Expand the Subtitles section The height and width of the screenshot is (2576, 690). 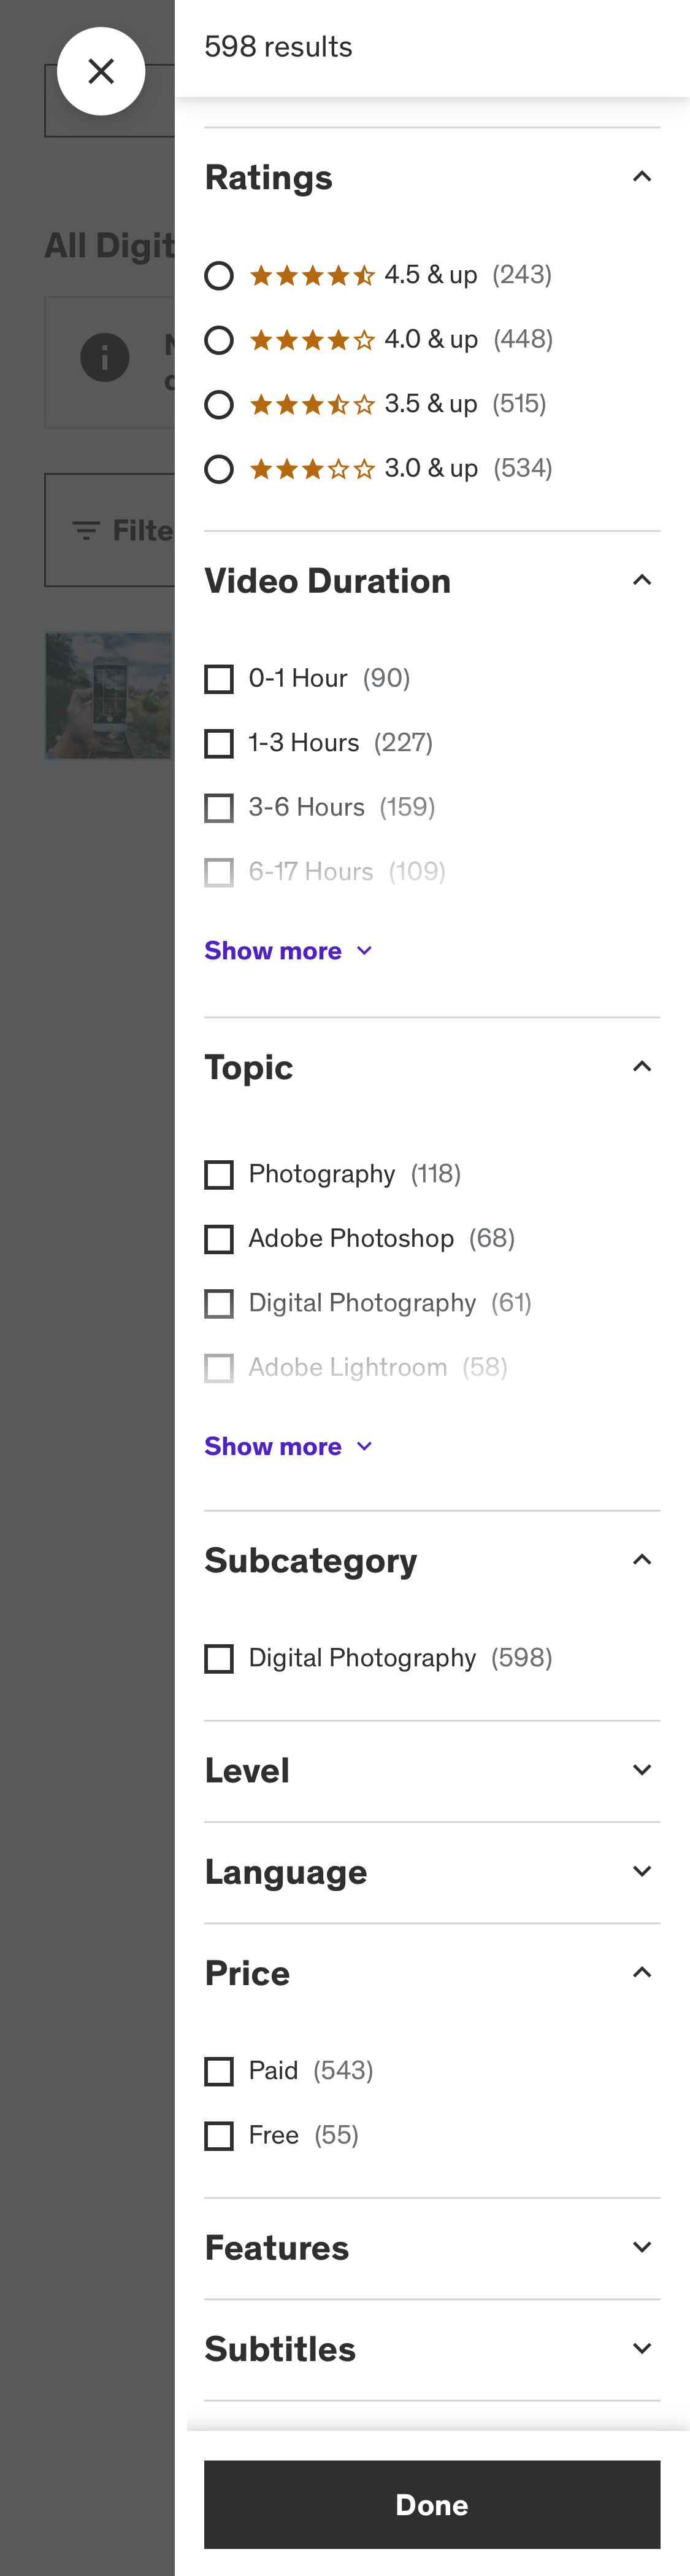pyautogui.click(x=642, y=2348)
